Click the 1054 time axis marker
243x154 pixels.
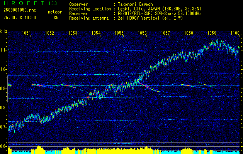pos(96,33)
